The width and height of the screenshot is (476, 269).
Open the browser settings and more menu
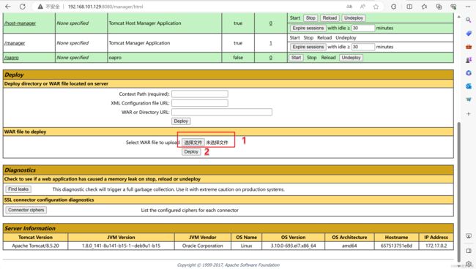[468, 7]
